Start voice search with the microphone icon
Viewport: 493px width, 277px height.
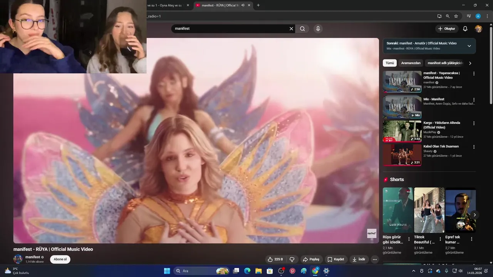pos(318,28)
